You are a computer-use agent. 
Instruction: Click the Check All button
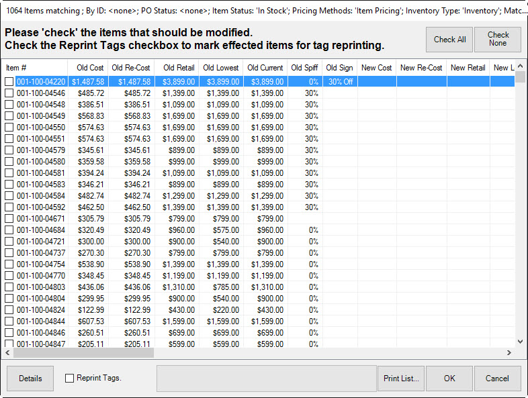click(x=449, y=40)
